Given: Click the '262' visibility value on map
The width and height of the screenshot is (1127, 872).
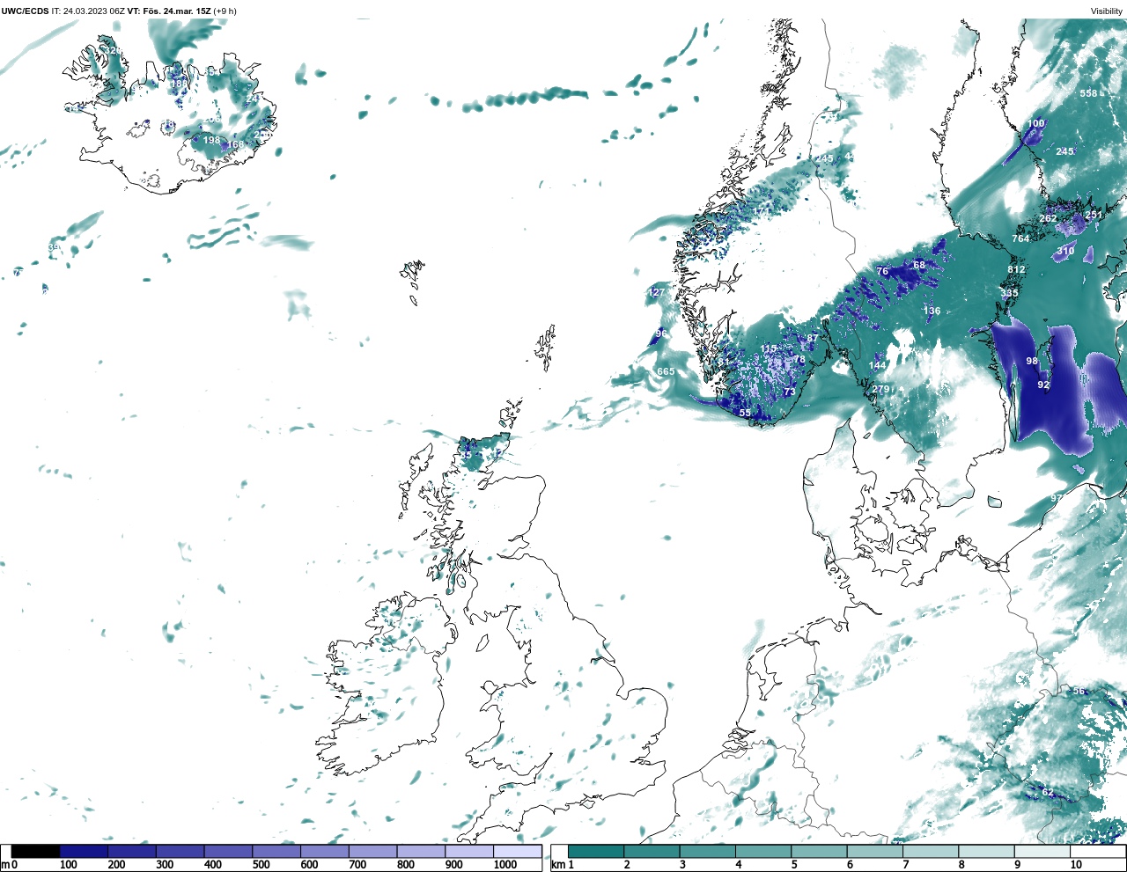Looking at the screenshot, I should pyautogui.click(x=1048, y=218).
